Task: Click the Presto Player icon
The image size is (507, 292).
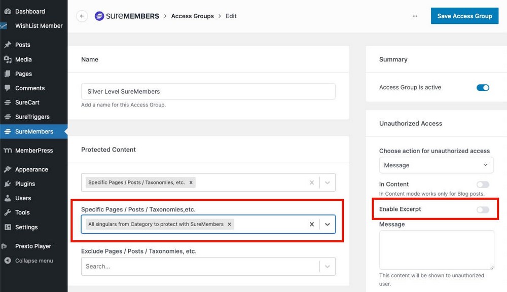Action: [4, 246]
